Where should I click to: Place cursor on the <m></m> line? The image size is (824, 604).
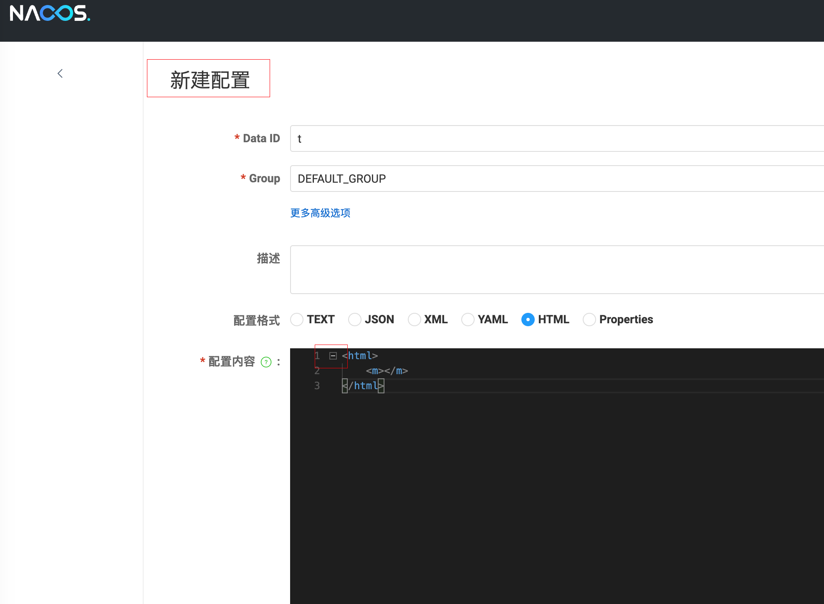(386, 370)
